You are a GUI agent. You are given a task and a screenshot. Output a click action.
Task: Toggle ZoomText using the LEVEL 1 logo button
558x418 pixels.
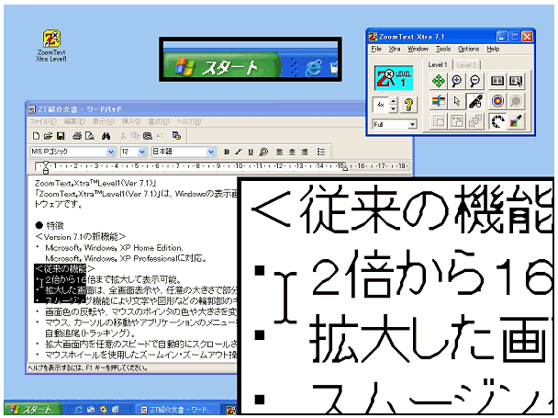pyautogui.click(x=394, y=78)
